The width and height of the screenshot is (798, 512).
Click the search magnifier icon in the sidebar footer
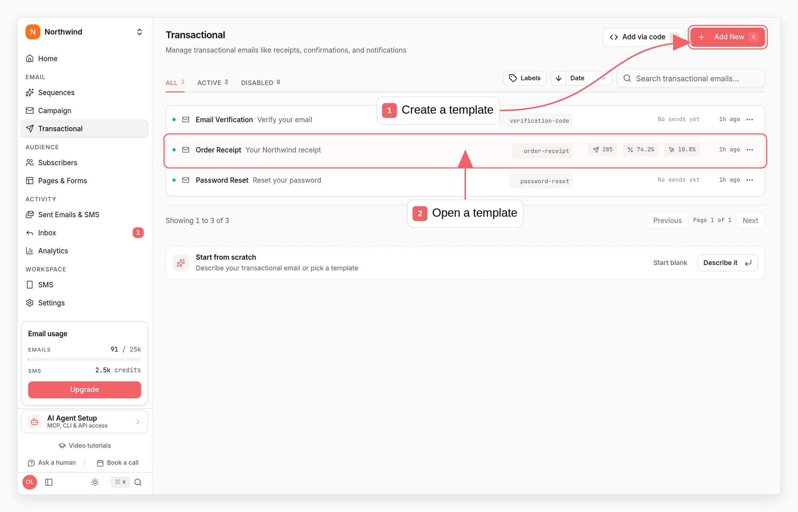pyautogui.click(x=138, y=482)
